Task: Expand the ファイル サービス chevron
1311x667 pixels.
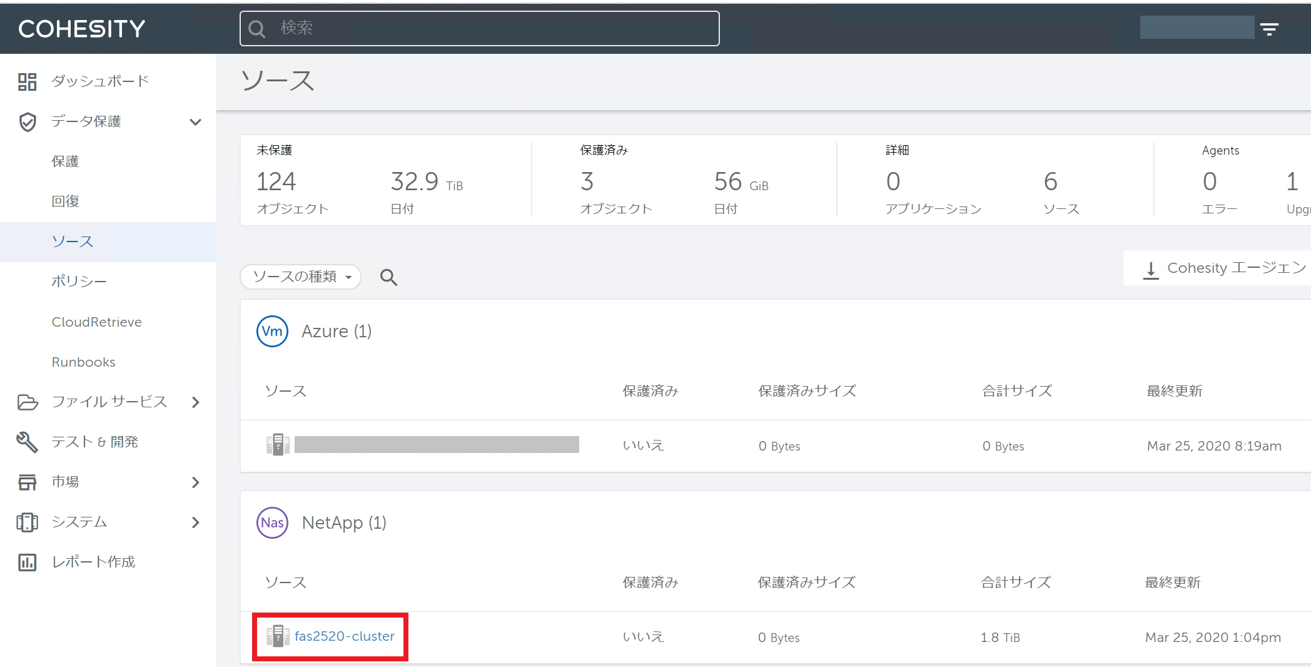Action: point(196,402)
